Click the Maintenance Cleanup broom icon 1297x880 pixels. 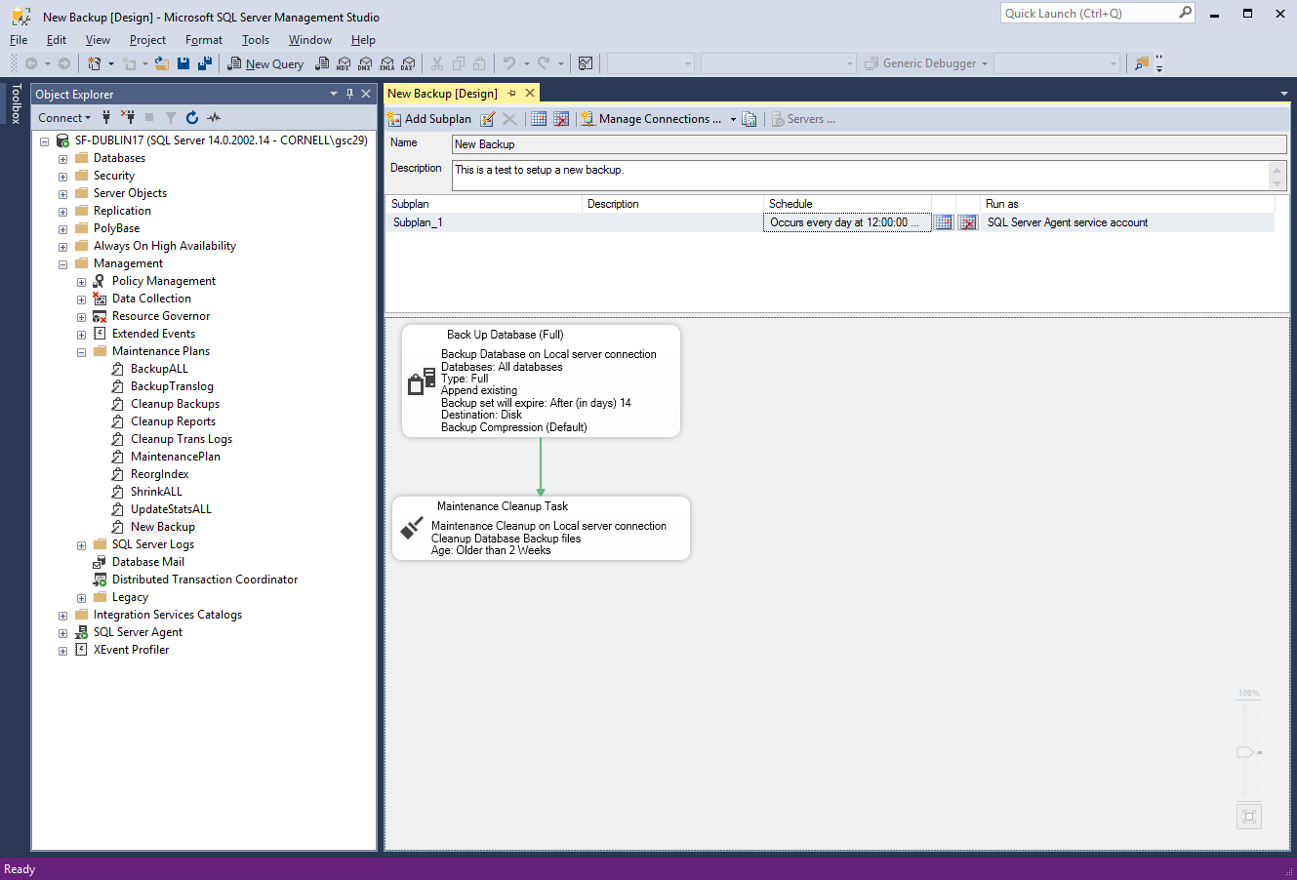(x=413, y=529)
